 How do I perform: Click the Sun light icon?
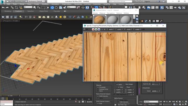coord(61,17)
